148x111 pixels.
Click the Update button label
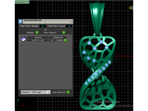click(30, 33)
